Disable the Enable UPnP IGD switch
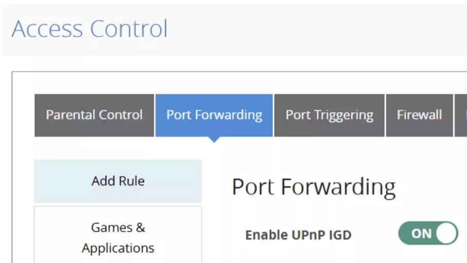 tap(428, 234)
